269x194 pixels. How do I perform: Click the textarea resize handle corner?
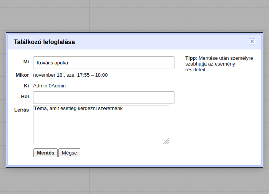(x=166, y=141)
